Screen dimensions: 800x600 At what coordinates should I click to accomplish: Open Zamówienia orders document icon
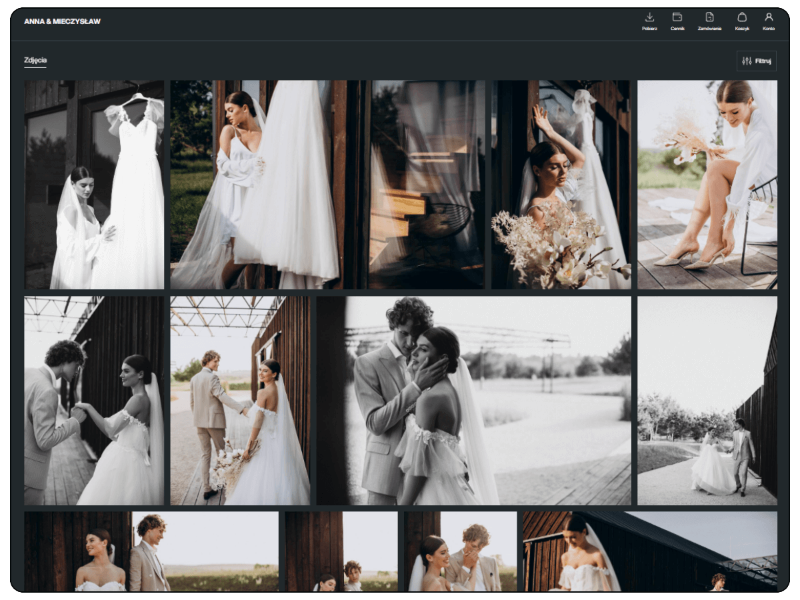(709, 18)
